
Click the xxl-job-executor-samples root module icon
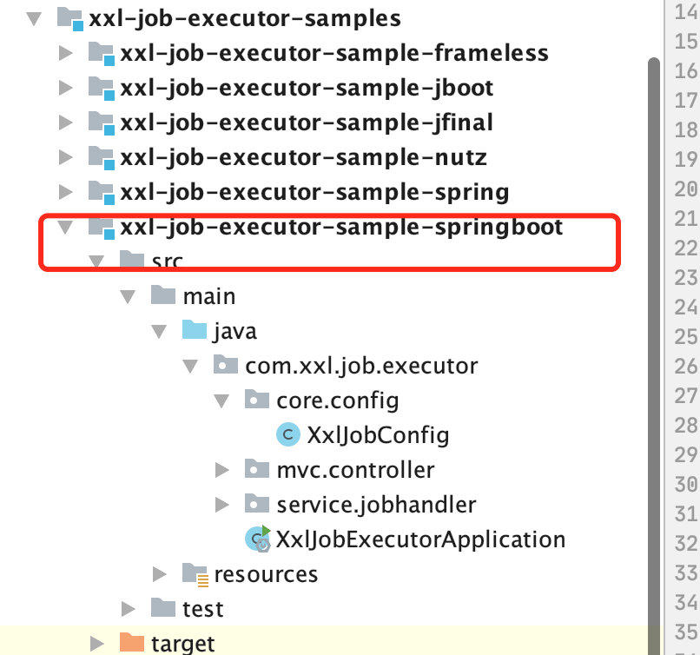70,19
